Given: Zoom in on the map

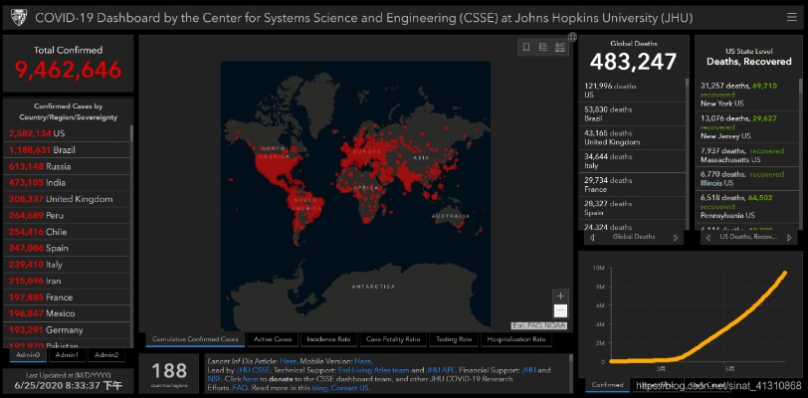Looking at the screenshot, I should pyautogui.click(x=560, y=296).
